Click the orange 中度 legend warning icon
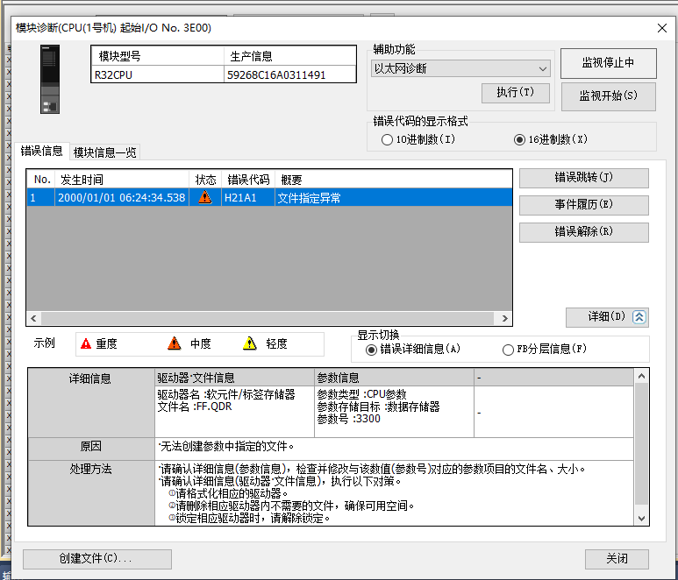The image size is (678, 580). (175, 344)
